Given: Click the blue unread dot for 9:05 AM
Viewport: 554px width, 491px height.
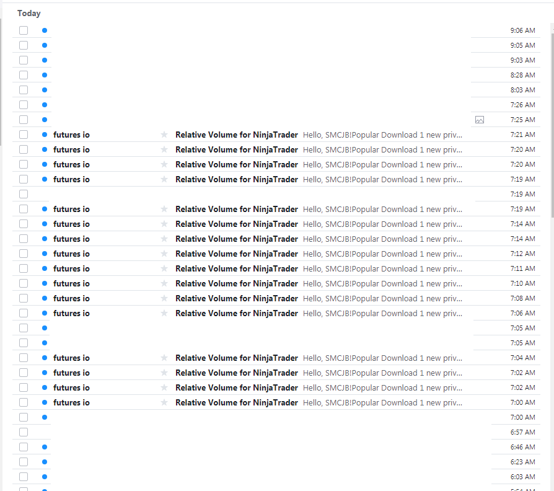Looking at the screenshot, I should [x=45, y=45].
